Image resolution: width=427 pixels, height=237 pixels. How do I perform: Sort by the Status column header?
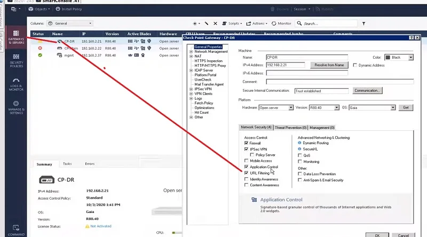(38, 34)
